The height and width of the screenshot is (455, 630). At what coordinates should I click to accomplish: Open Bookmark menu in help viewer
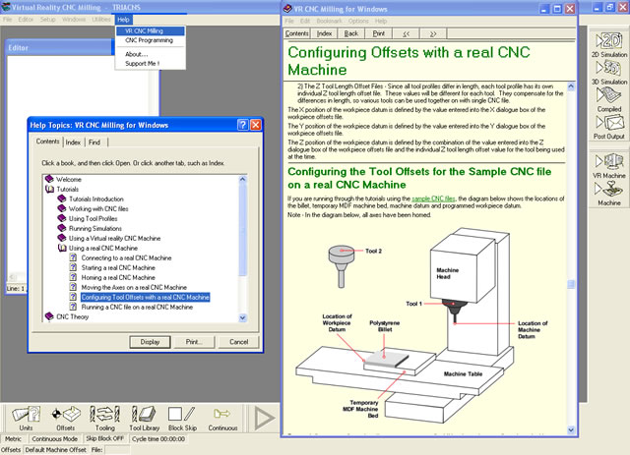tap(329, 21)
